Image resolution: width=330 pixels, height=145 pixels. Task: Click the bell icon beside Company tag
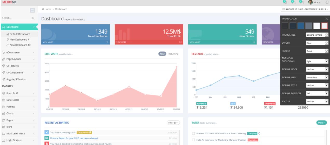tap(259, 133)
